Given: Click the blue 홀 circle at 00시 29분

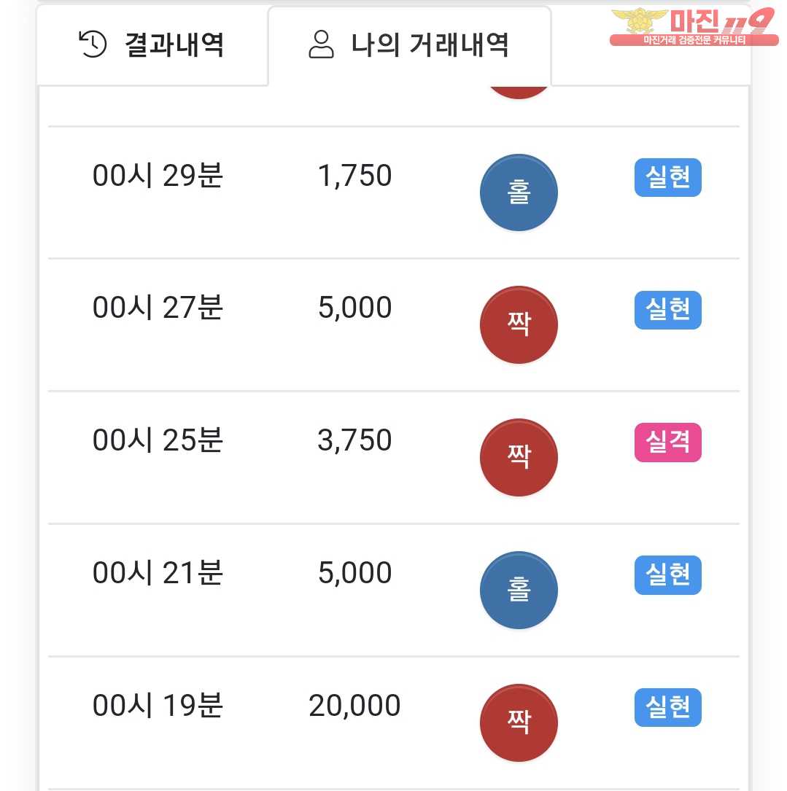Looking at the screenshot, I should click(x=519, y=193).
